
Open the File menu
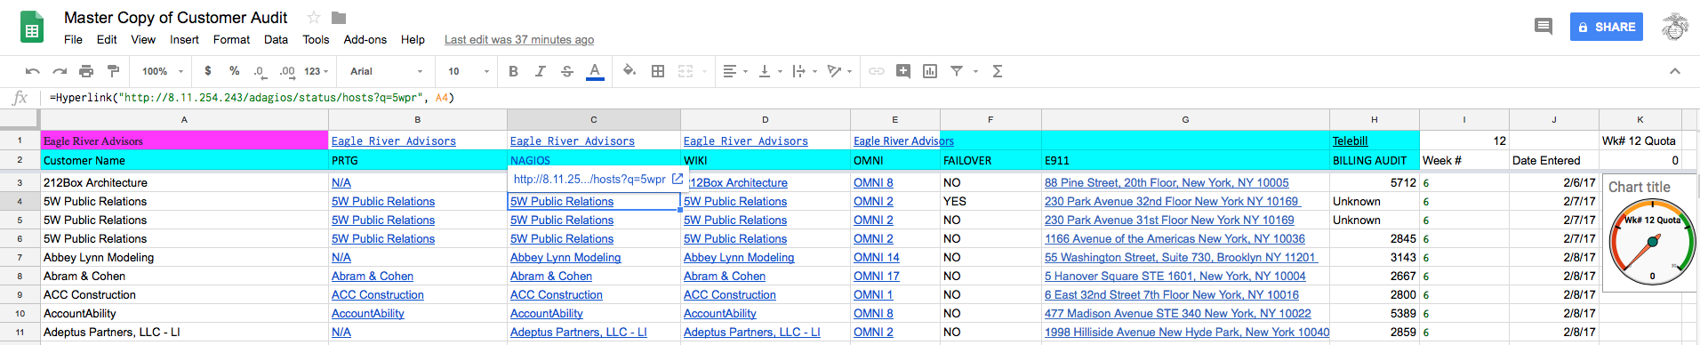coord(73,39)
